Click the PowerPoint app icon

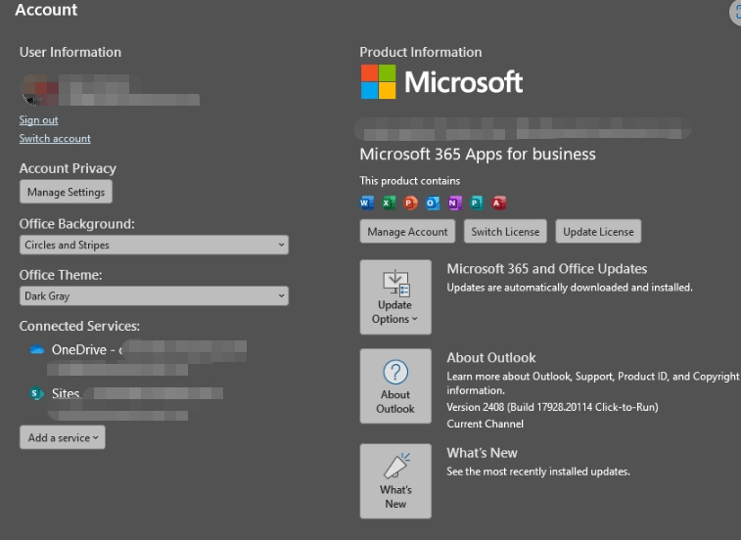410,203
